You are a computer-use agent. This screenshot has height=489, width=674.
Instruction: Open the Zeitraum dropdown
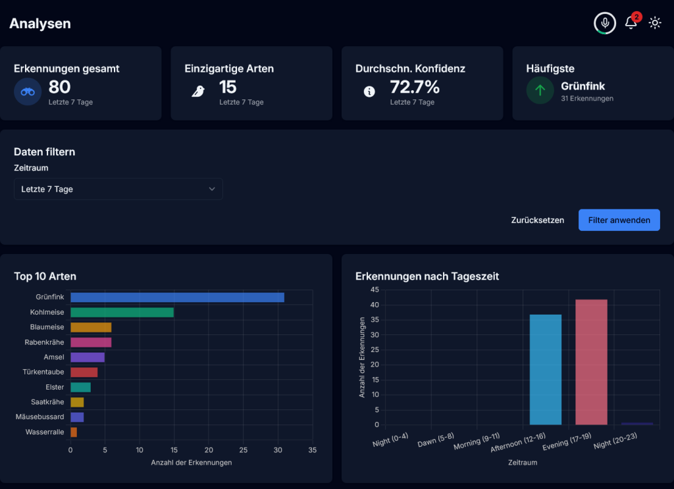point(118,189)
